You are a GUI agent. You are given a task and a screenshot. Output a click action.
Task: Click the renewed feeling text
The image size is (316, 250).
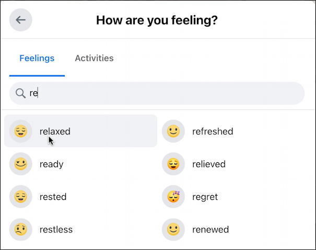coord(210,230)
